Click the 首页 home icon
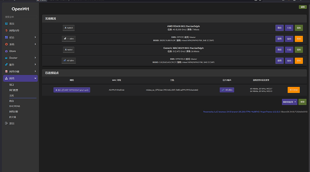Viewport: 310px width, 172px height. (6, 24)
